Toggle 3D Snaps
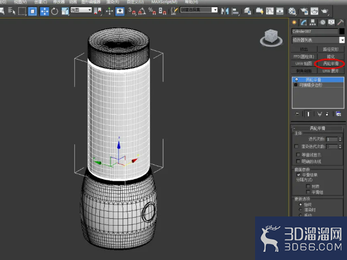 click(x=132, y=11)
